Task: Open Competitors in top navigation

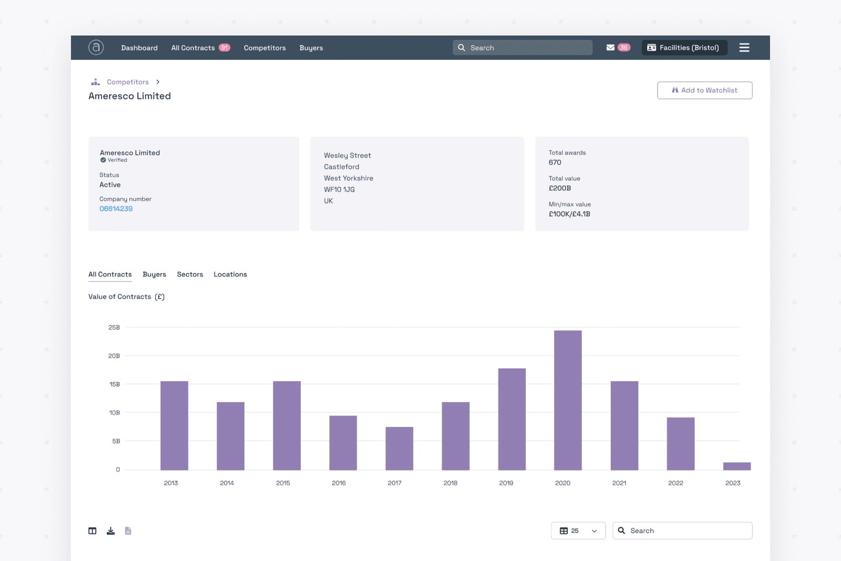Action: click(265, 48)
